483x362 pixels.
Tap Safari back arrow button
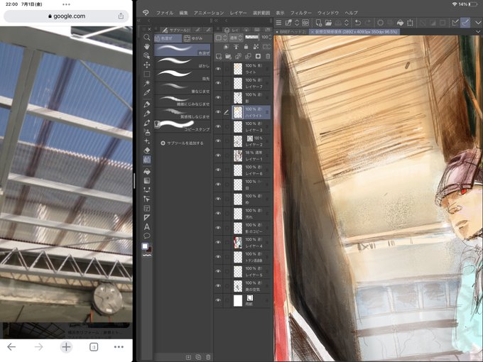pos(11,347)
